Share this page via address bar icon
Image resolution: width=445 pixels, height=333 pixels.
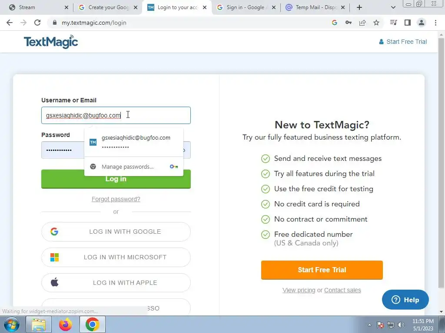(x=362, y=23)
